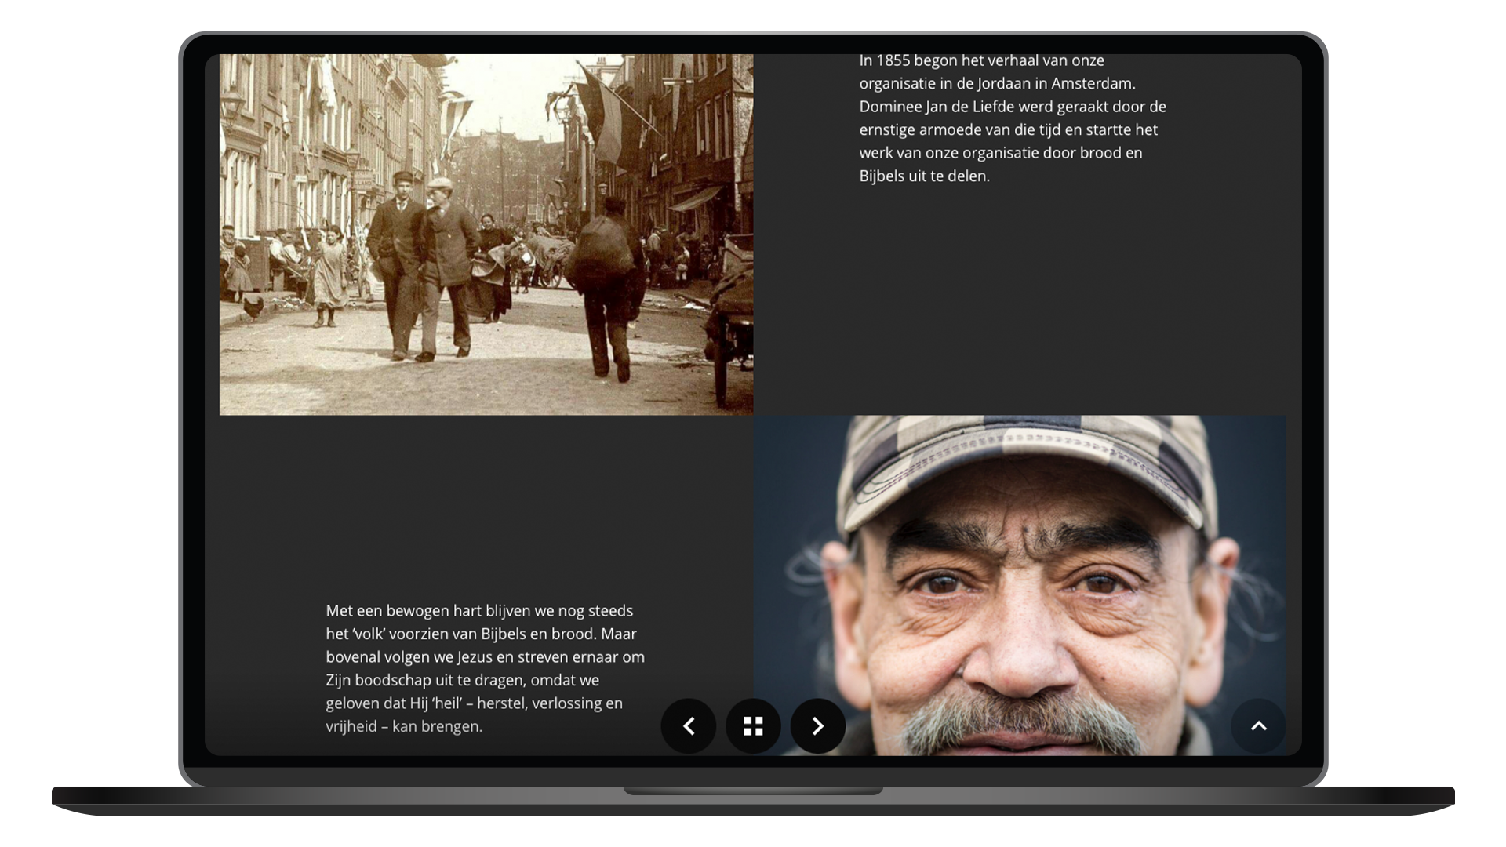This screenshot has height=847, width=1506.
Task: Advance with the next arrow button
Action: click(817, 726)
